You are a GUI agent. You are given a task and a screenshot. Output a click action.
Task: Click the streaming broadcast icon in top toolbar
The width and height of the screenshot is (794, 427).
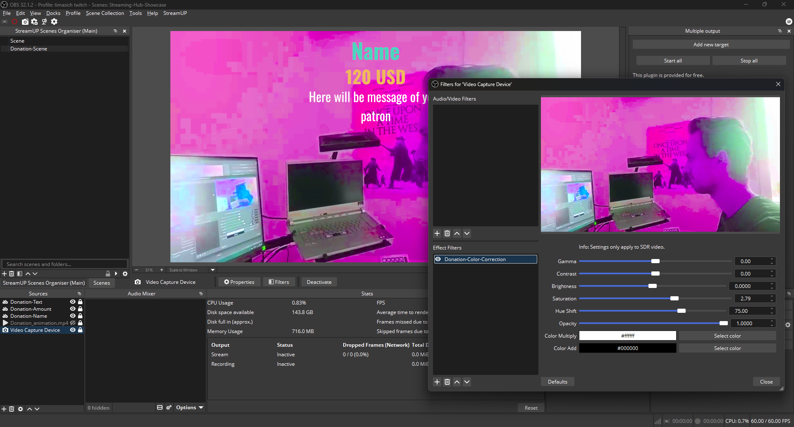point(5,22)
